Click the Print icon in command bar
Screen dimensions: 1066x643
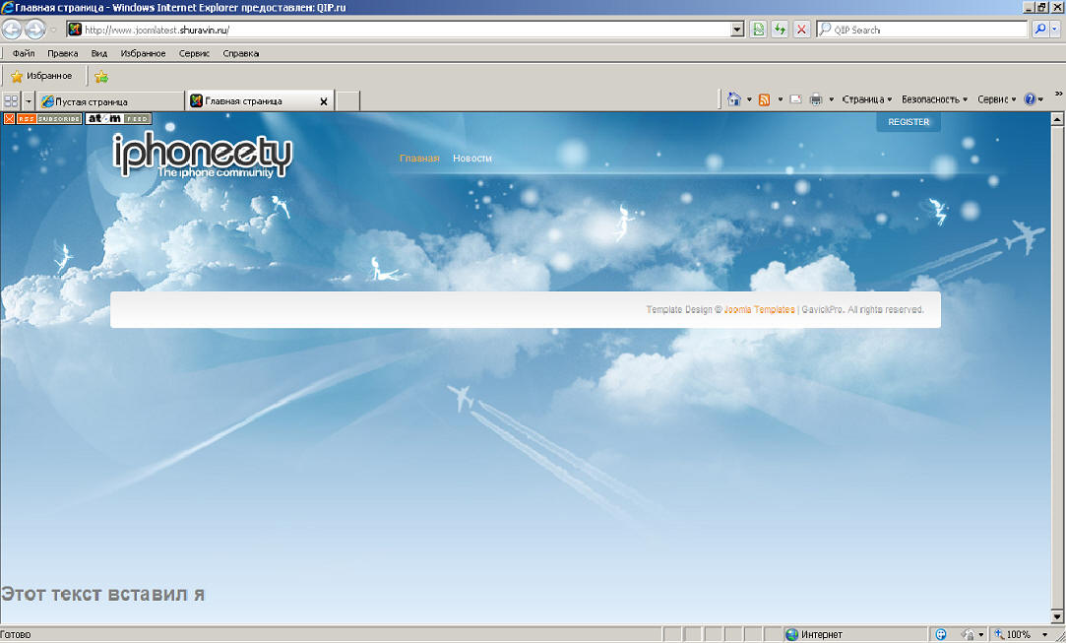[x=816, y=99]
